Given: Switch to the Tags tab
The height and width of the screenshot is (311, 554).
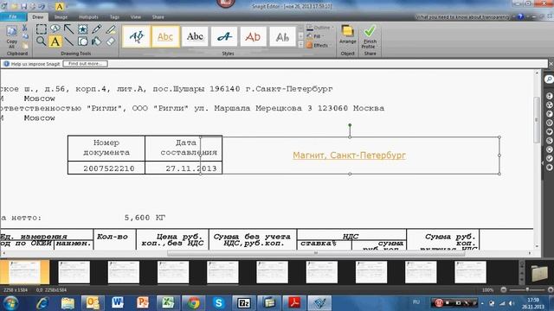Looking at the screenshot, I should click(x=114, y=17).
